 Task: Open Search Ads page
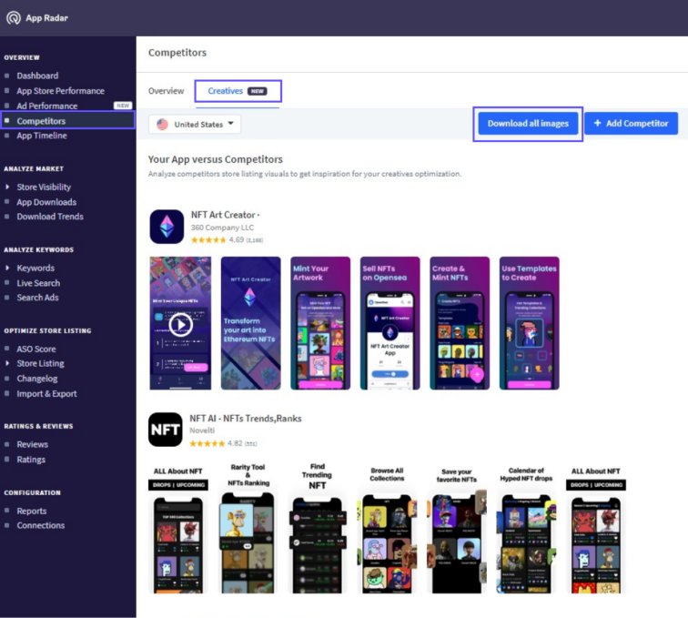pos(37,298)
